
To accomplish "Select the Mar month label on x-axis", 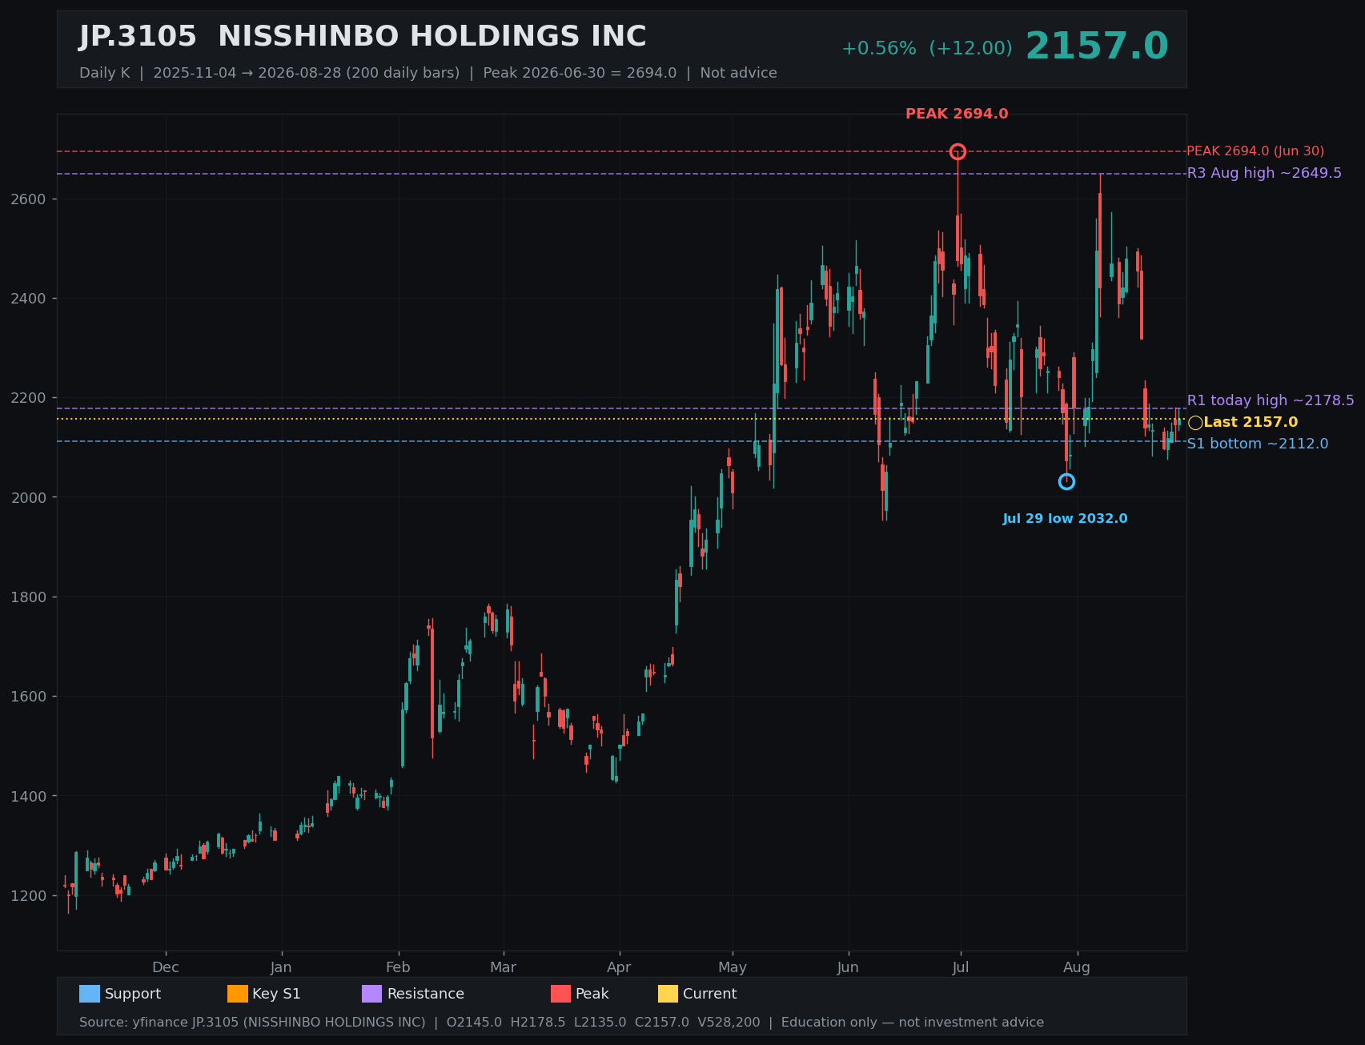I will point(503,967).
